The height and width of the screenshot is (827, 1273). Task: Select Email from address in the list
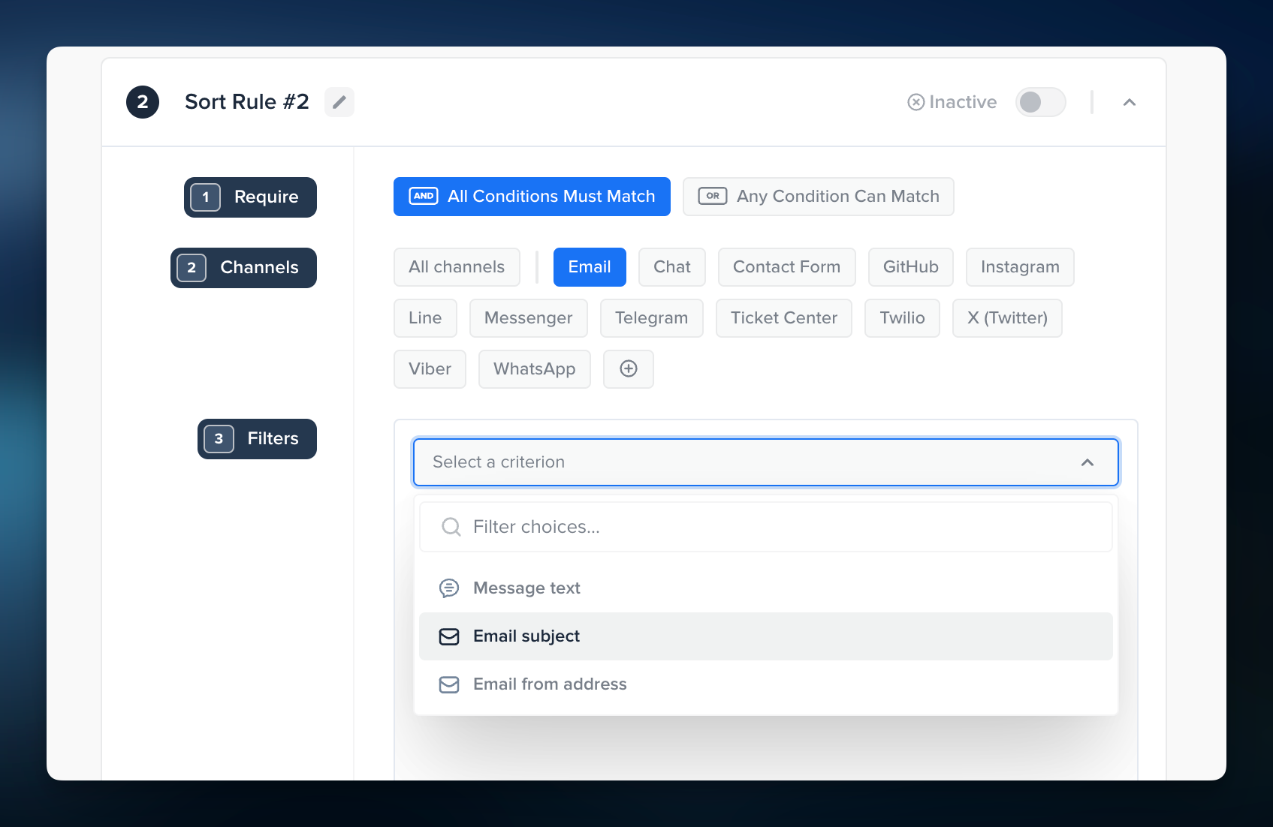549,684
